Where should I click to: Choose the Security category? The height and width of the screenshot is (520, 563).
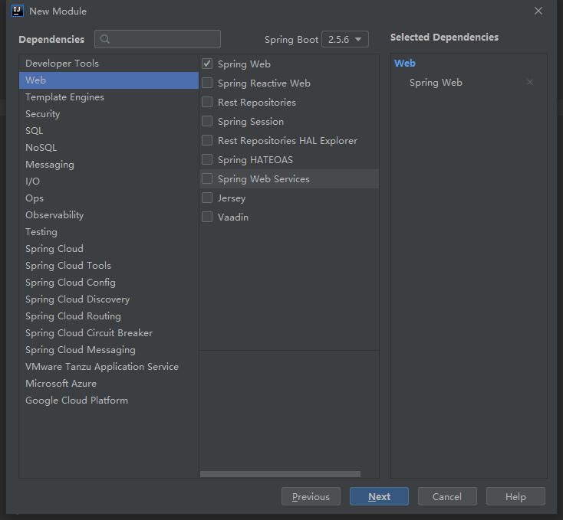[108, 114]
